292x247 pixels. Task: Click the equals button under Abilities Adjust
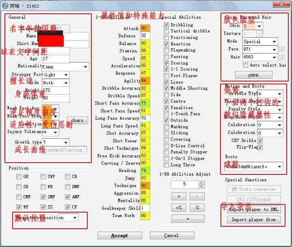tap(188, 219)
